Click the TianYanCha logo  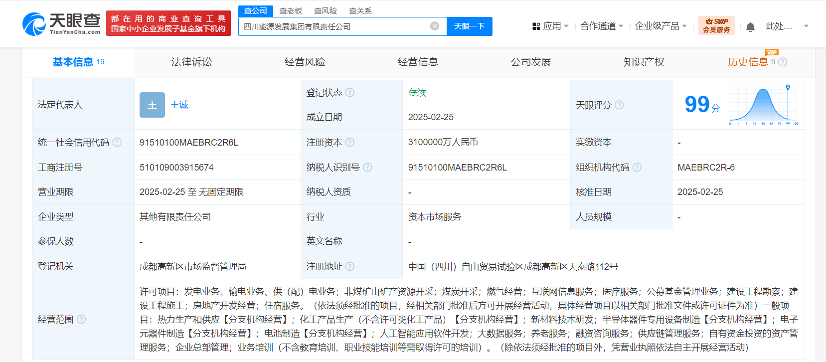pos(61,23)
